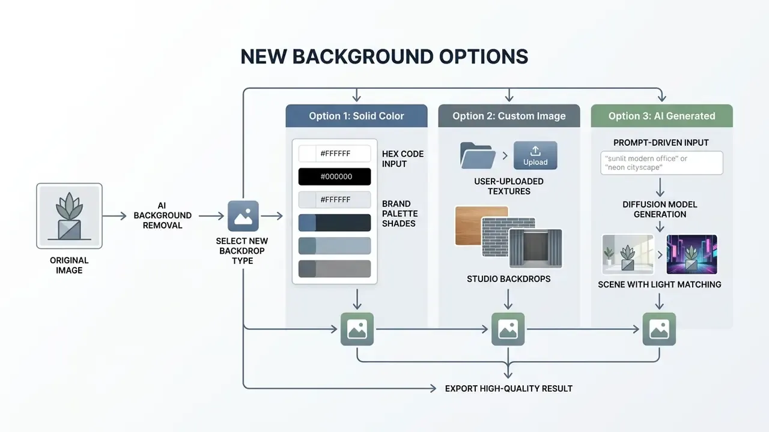The width and height of the screenshot is (769, 432).
Task: Click the top #FFFFFF white hex field
Action: (335, 154)
